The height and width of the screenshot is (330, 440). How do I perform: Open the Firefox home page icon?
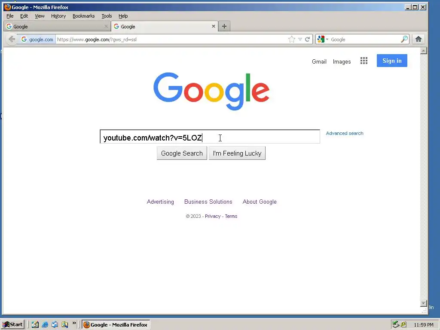click(419, 39)
